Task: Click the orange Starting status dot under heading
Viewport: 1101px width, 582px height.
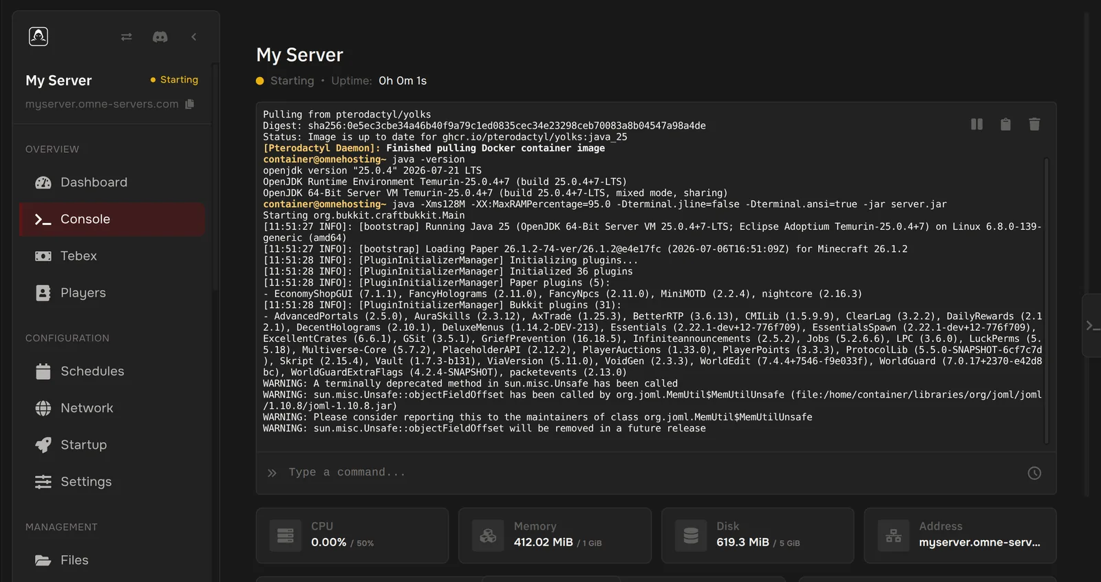Action: pyautogui.click(x=260, y=81)
